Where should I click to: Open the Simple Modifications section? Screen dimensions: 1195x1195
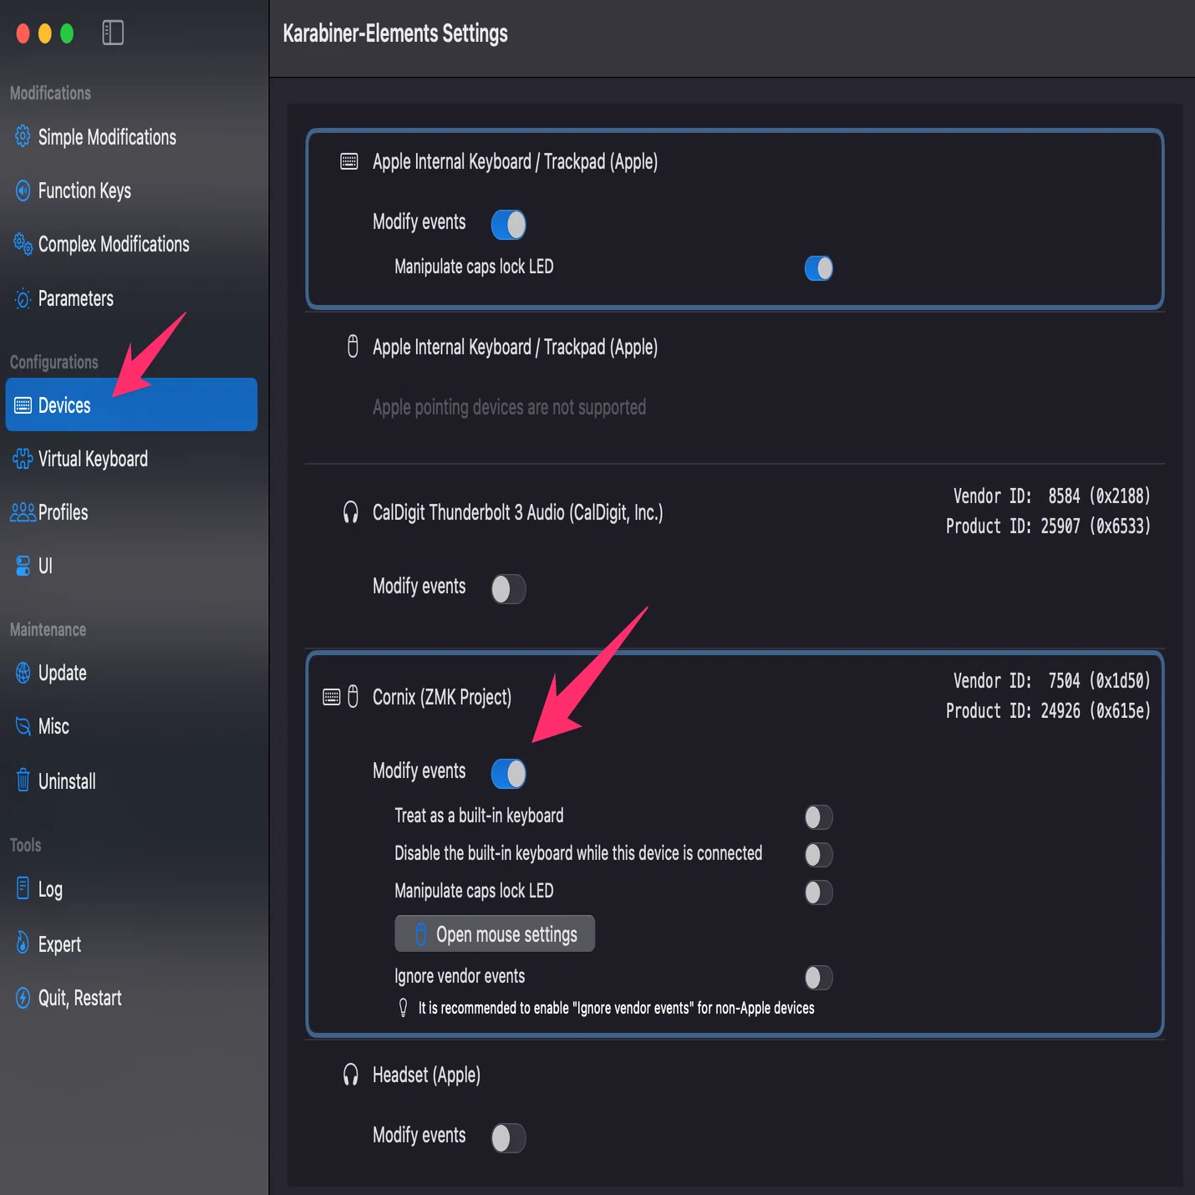click(131, 137)
